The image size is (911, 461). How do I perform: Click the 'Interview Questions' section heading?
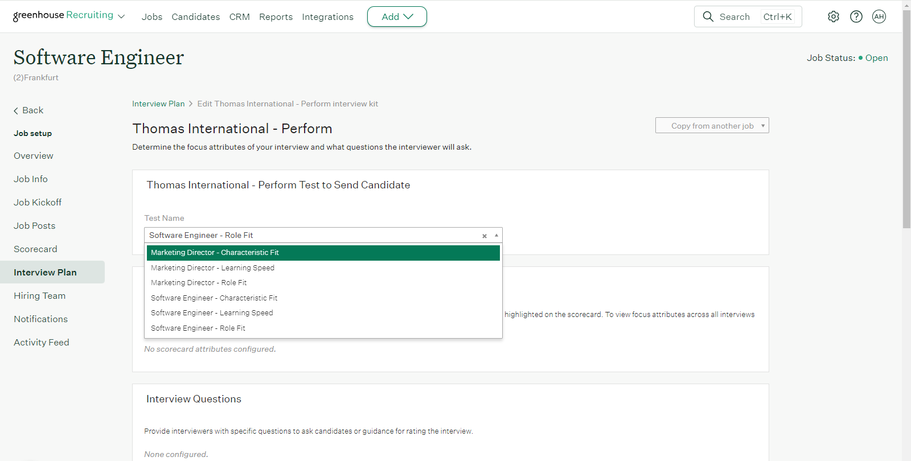[194, 399]
